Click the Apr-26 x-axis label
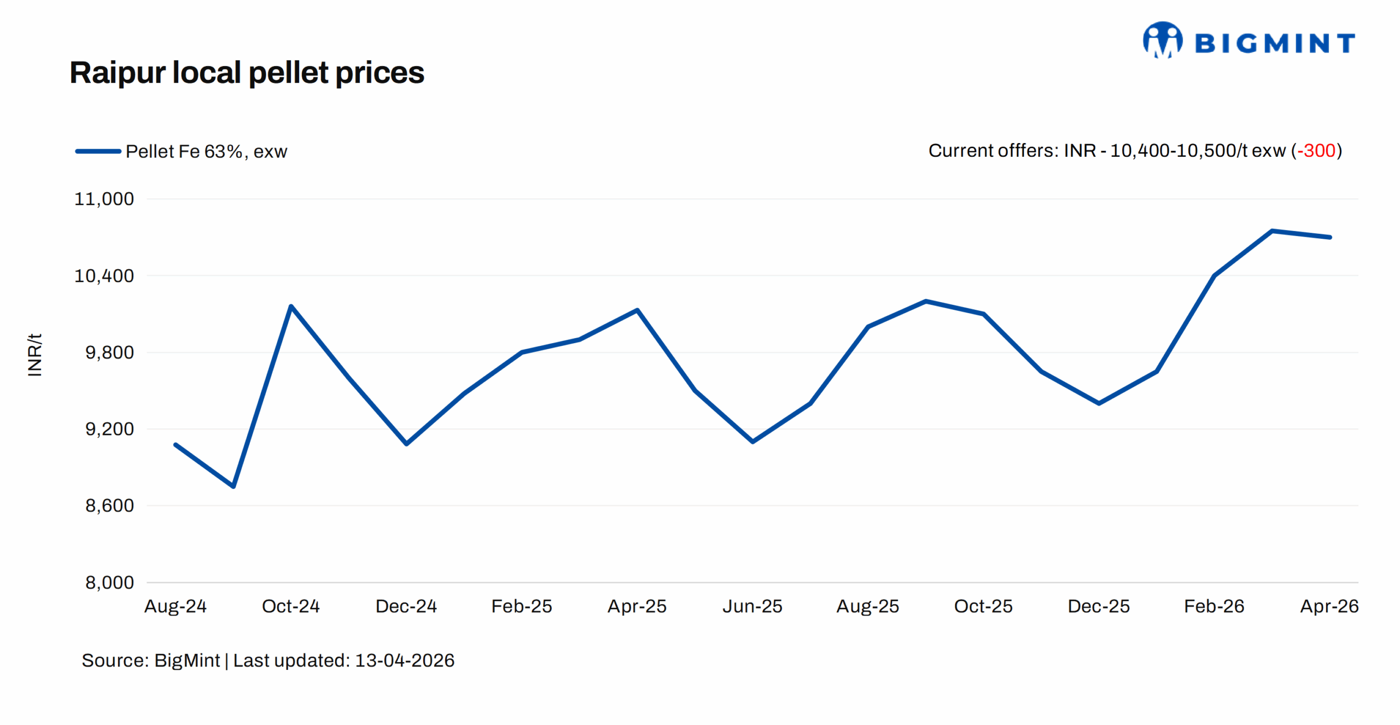1400x725 pixels. tap(1329, 606)
